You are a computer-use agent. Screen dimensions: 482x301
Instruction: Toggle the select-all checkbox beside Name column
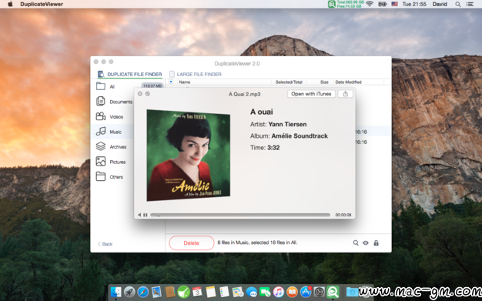coord(171,82)
